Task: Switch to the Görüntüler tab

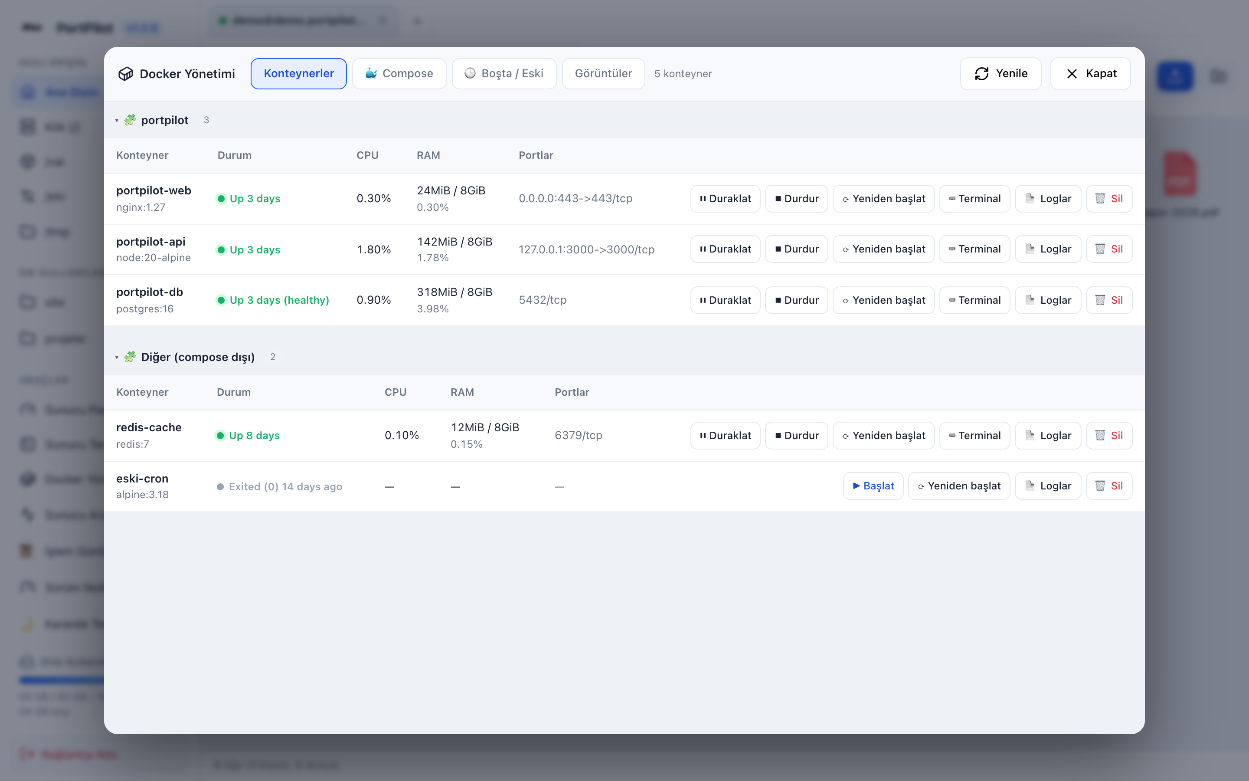Action: click(603, 73)
